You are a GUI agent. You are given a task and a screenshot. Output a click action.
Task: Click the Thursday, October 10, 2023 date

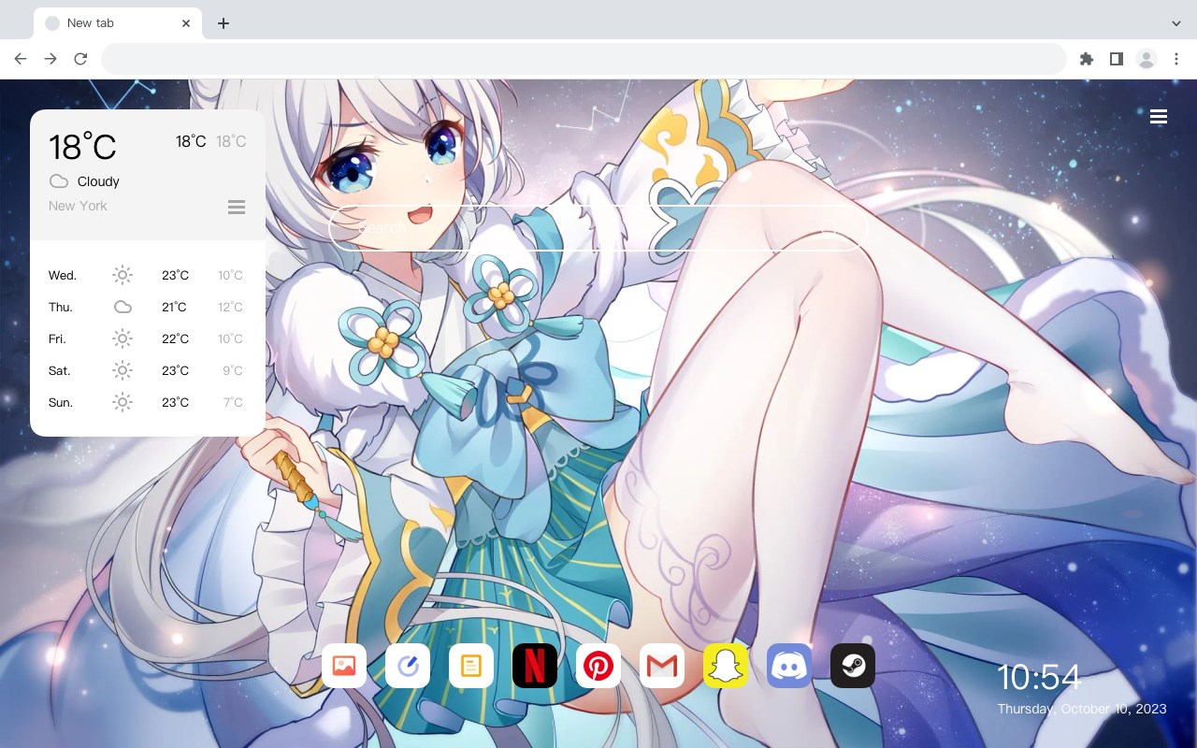coord(1082,709)
